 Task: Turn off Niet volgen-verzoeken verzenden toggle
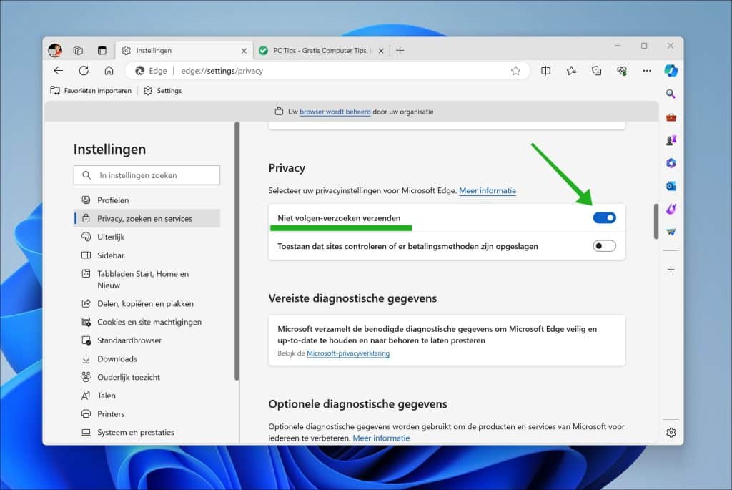coord(604,217)
